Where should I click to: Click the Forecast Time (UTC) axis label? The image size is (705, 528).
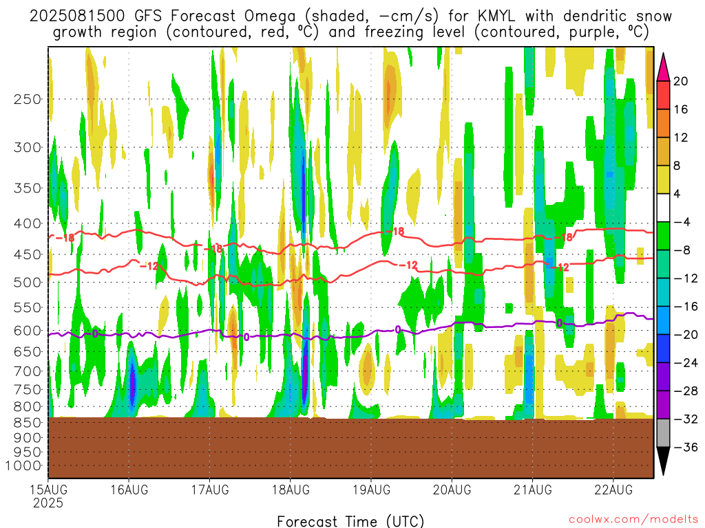(x=350, y=521)
